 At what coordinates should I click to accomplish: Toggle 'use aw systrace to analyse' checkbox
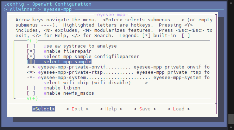click(31, 46)
